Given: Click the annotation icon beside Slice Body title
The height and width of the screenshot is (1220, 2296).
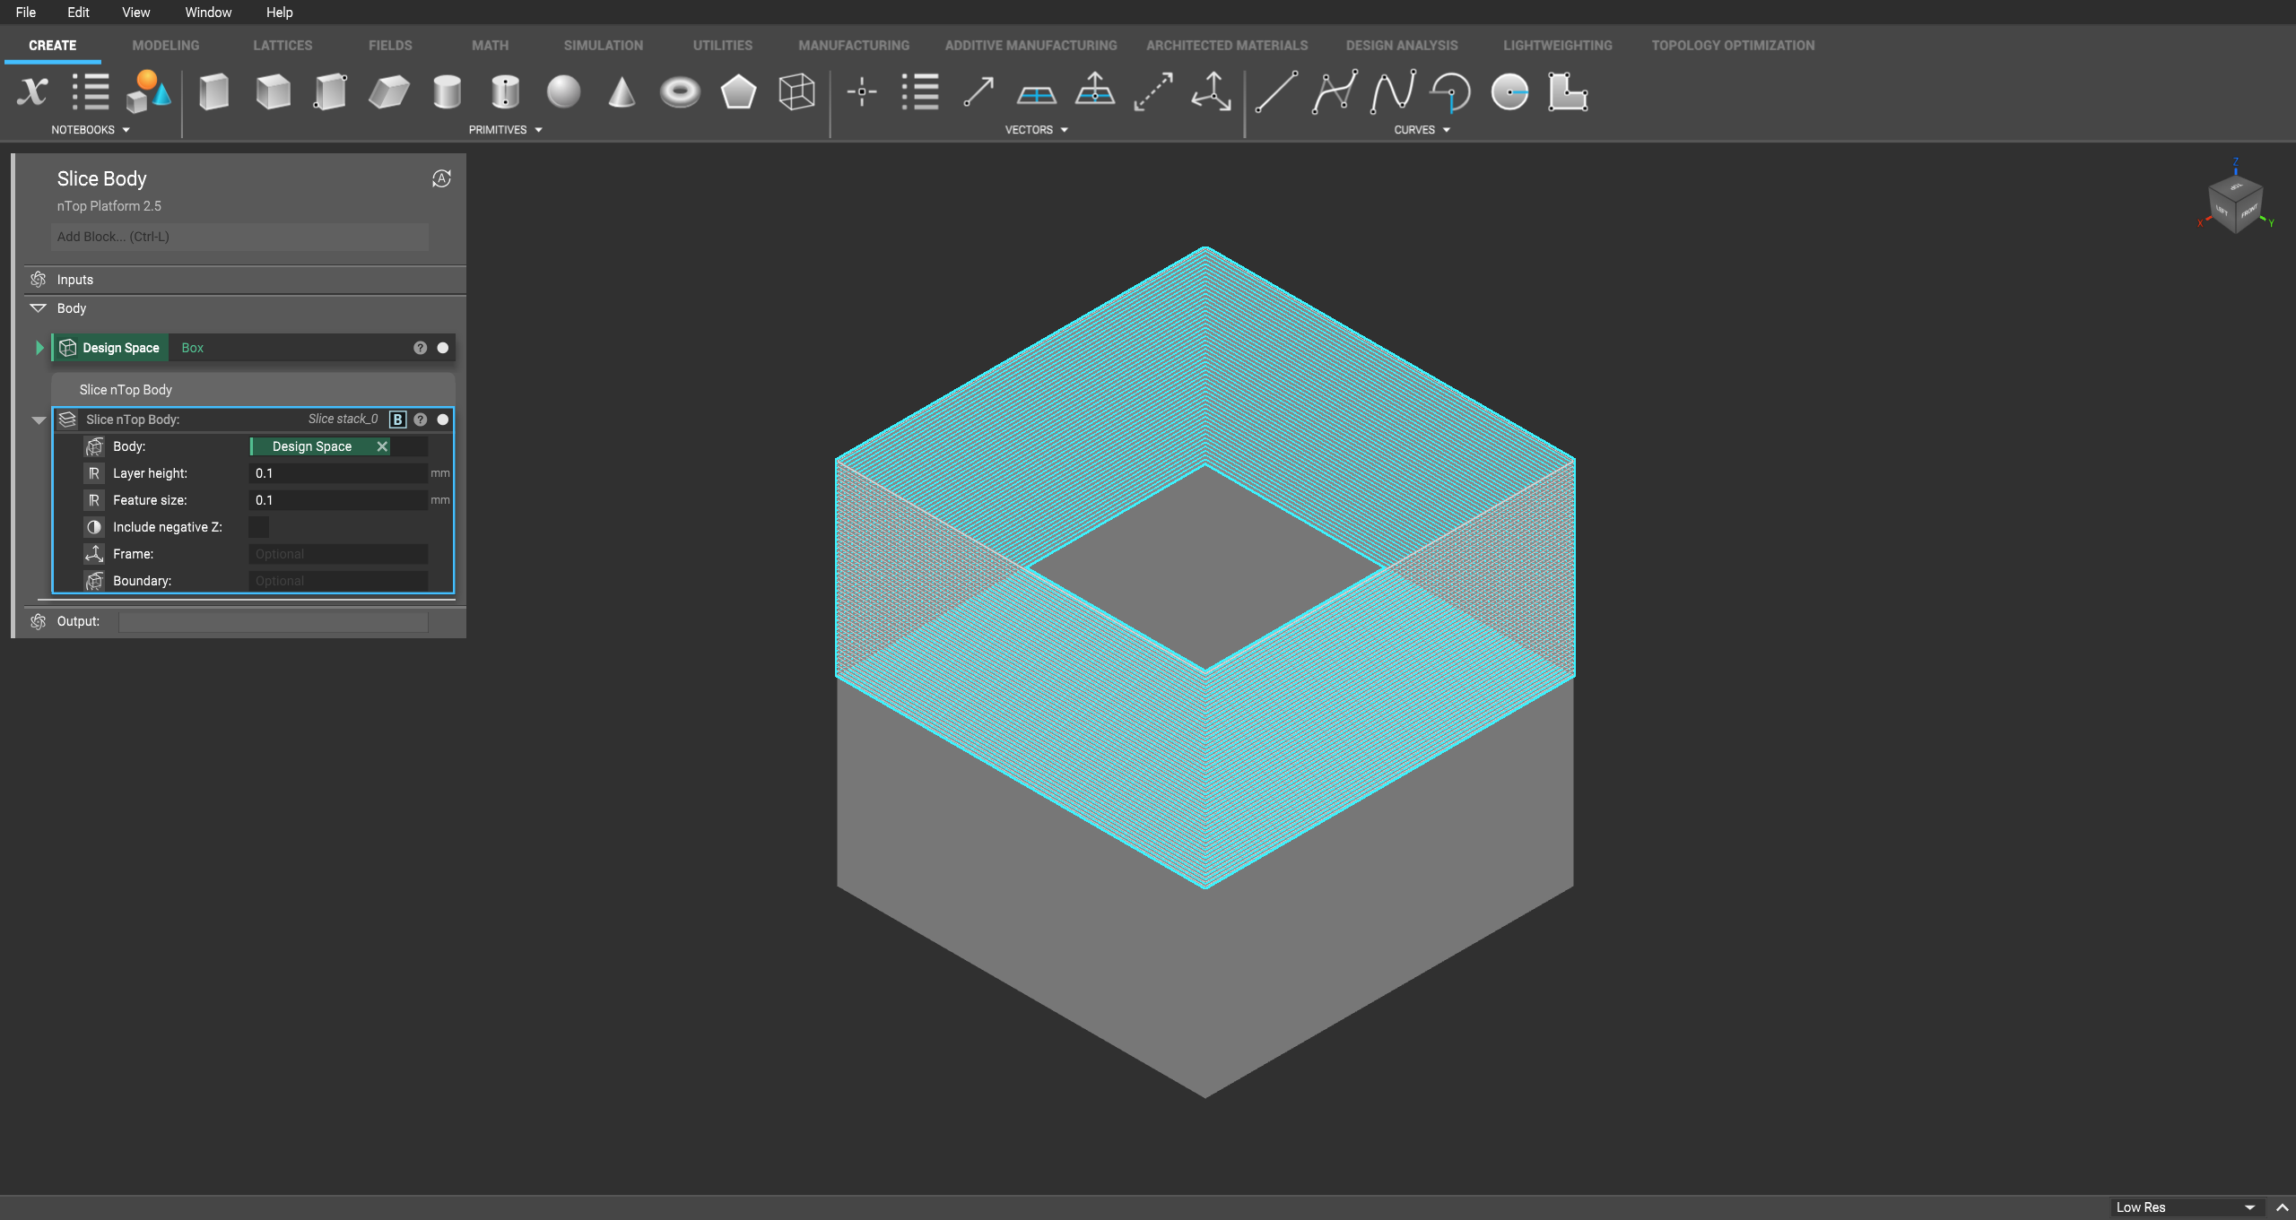Looking at the screenshot, I should pyautogui.click(x=441, y=178).
